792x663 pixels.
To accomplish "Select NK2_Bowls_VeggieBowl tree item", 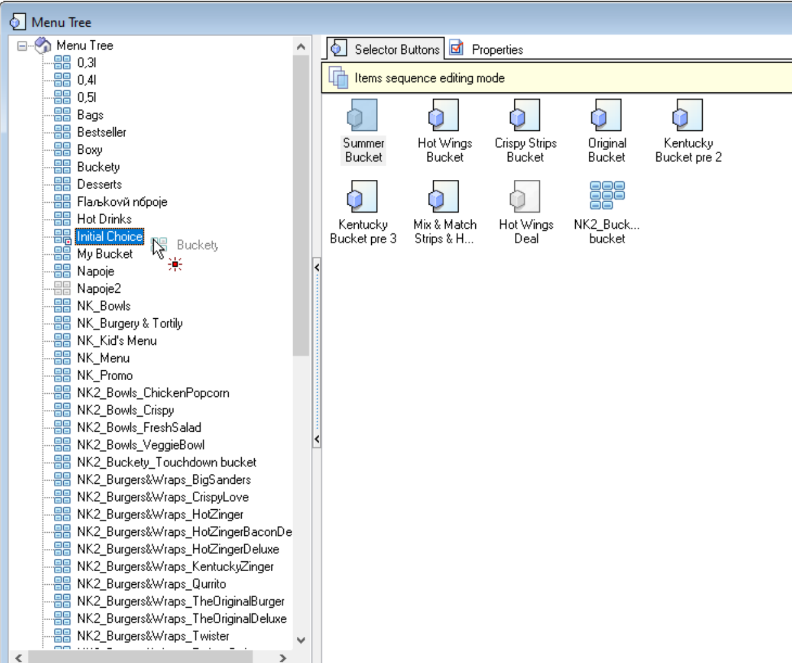I will pos(141,445).
